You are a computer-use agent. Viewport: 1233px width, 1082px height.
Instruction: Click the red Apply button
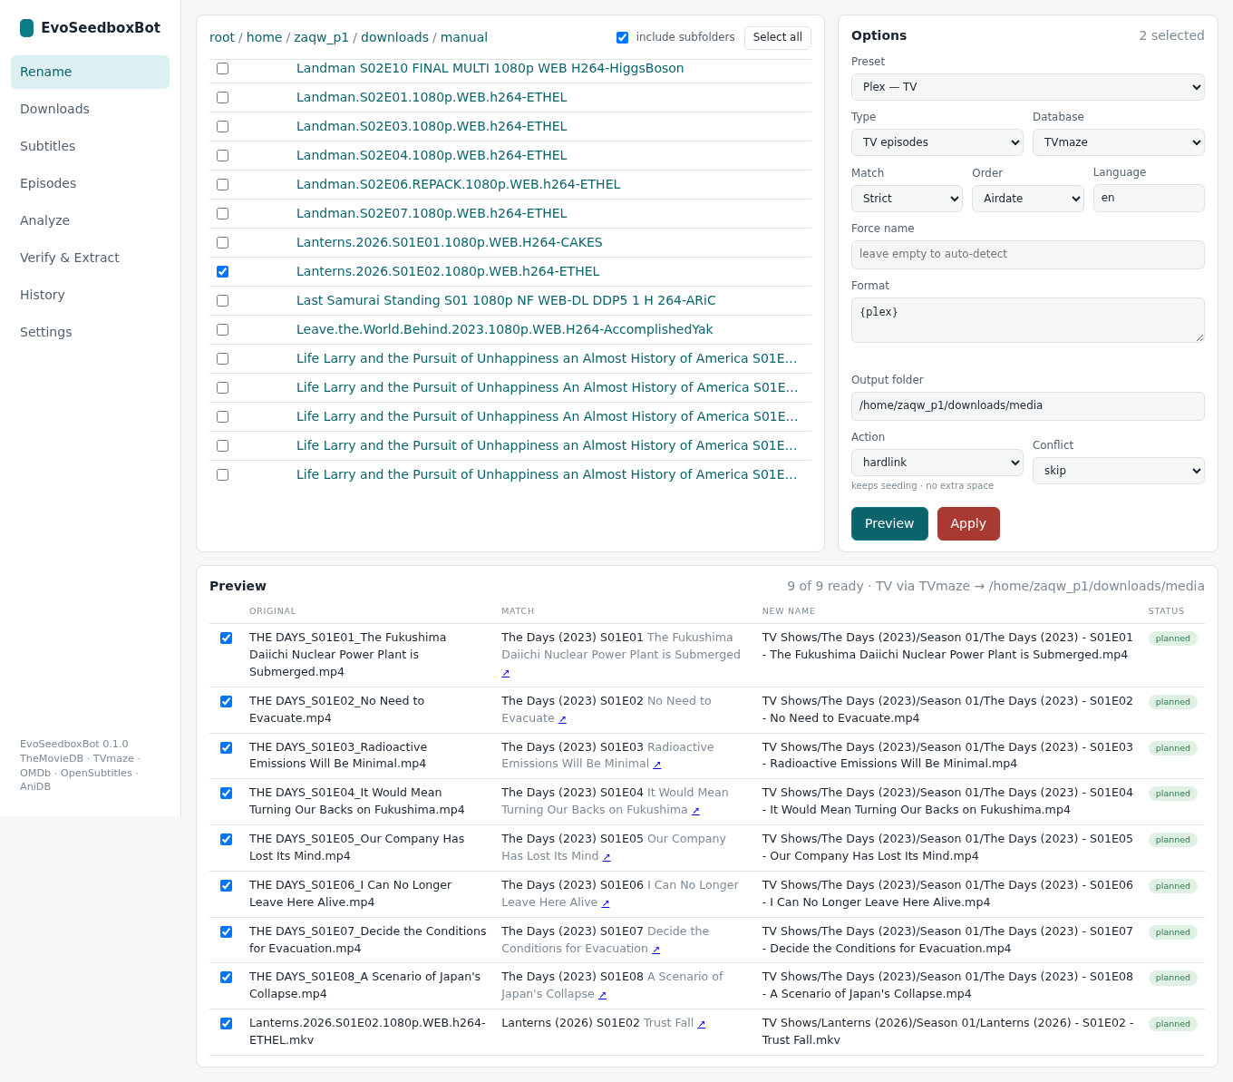(x=968, y=523)
